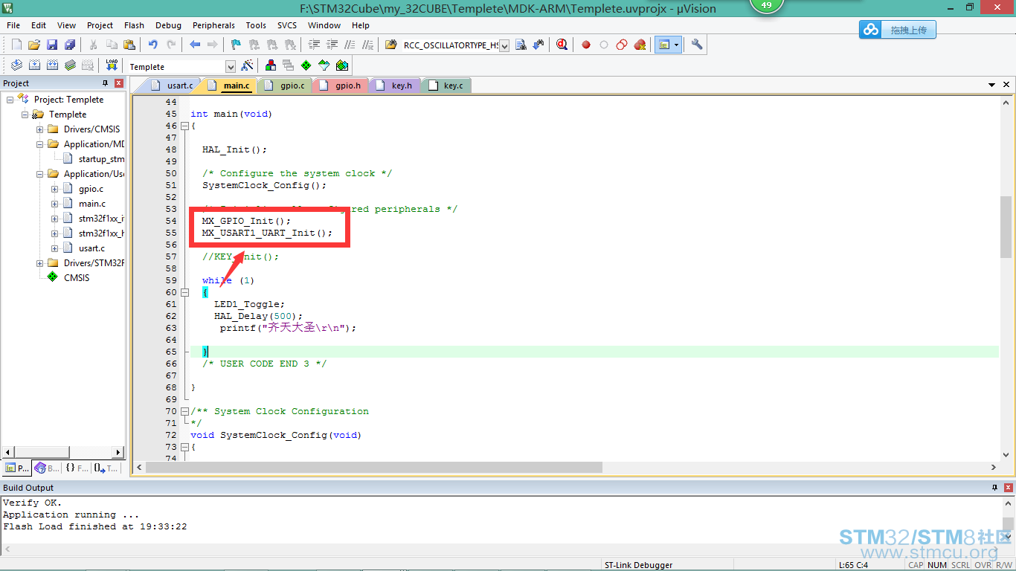Download code to flash with the LOAD icon
The image size is (1016, 571).
click(112, 65)
